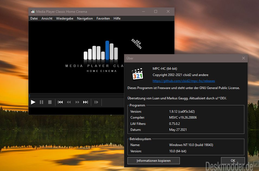Stop playback using the square stop icon
Image resolution: width=259 pixels, height=171 pixels.
50,102
